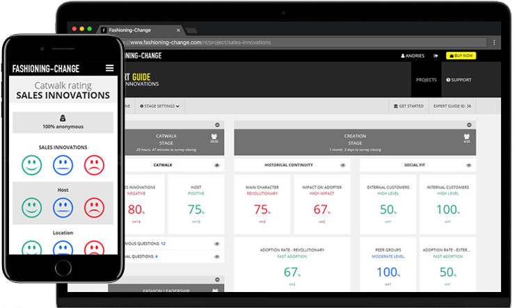The image size is (515, 308).
Task: Click FASHIONING-CHANGE logo in laptop header
Action: pyautogui.click(x=143, y=56)
